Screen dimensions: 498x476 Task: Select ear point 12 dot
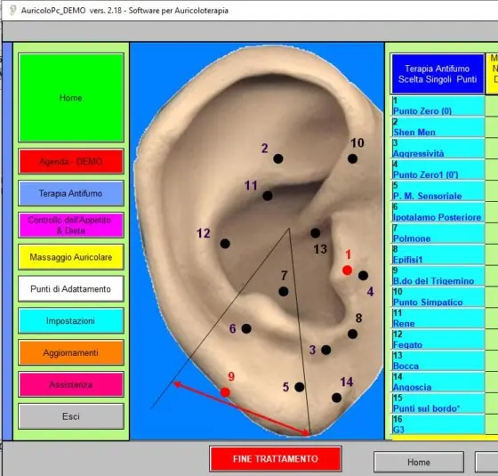point(225,244)
